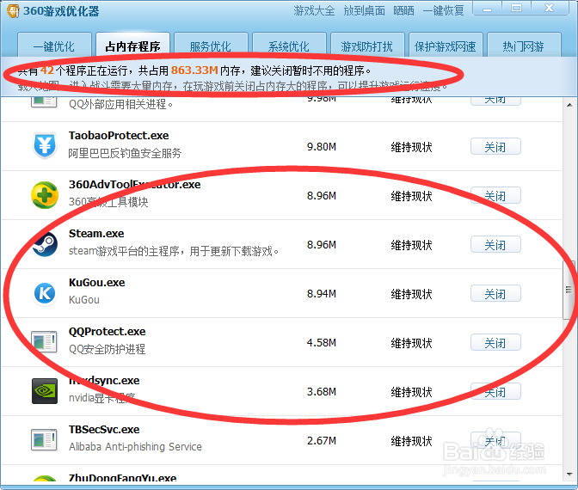Click the 9.80M memory value for TaobaoProtect
This screenshot has height=490, width=578.
322,147
